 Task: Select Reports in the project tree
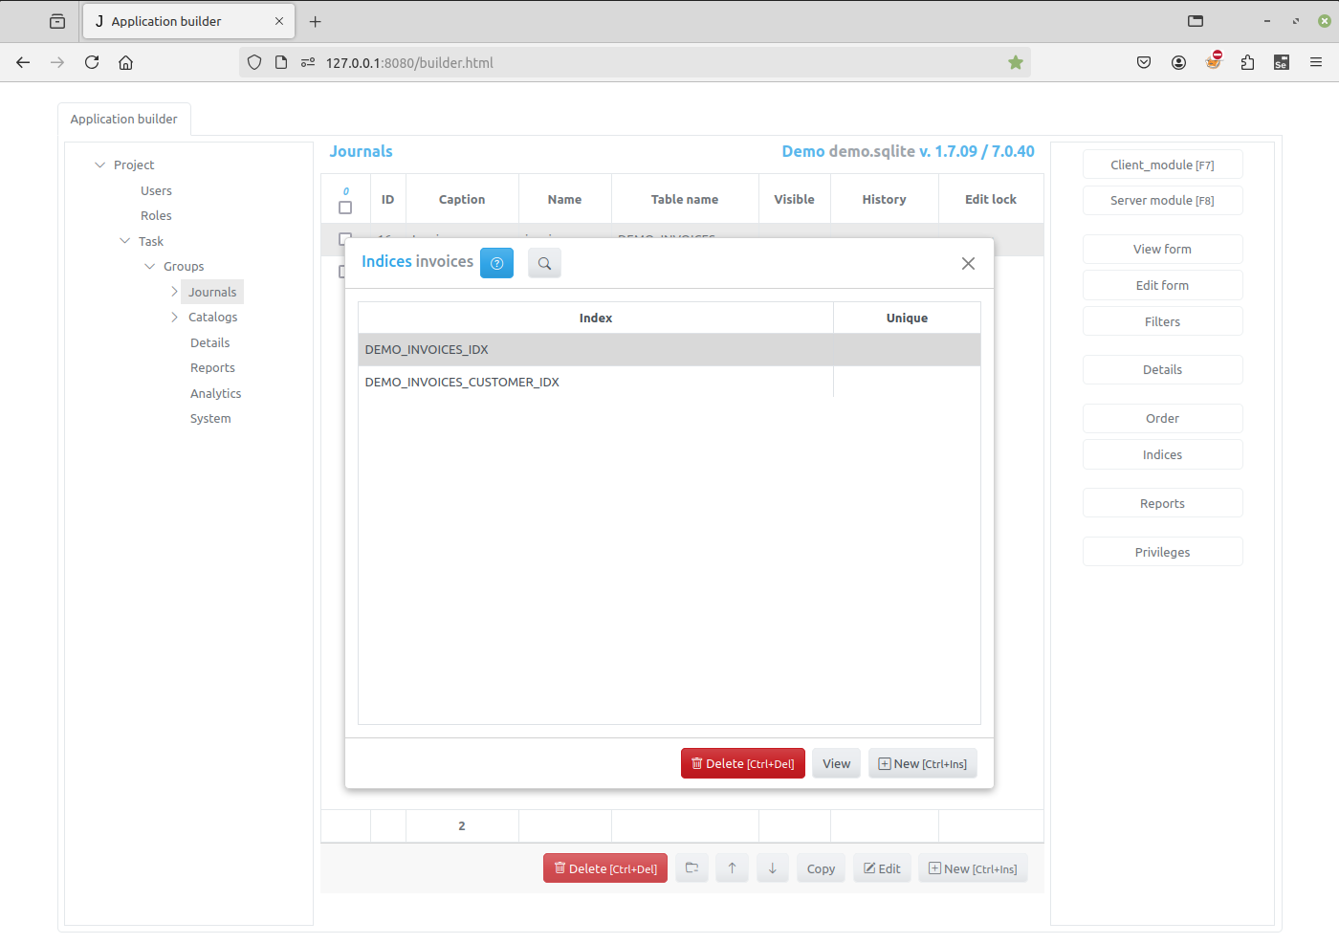212,368
